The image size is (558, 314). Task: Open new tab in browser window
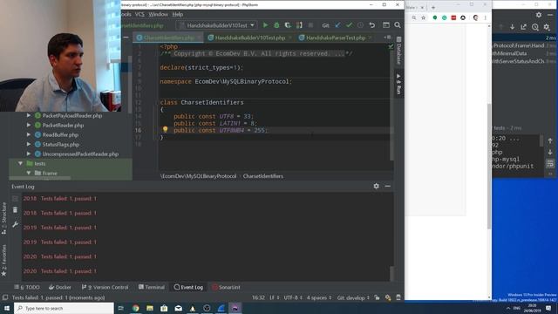click(433, 7)
